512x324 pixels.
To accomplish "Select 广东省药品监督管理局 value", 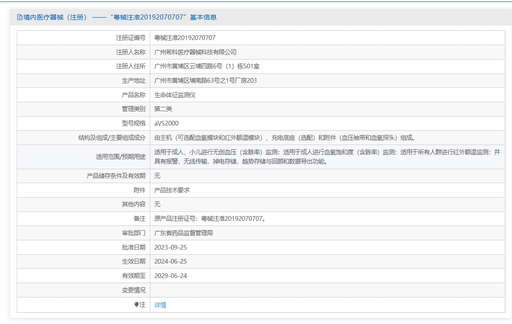I will 184,233.
